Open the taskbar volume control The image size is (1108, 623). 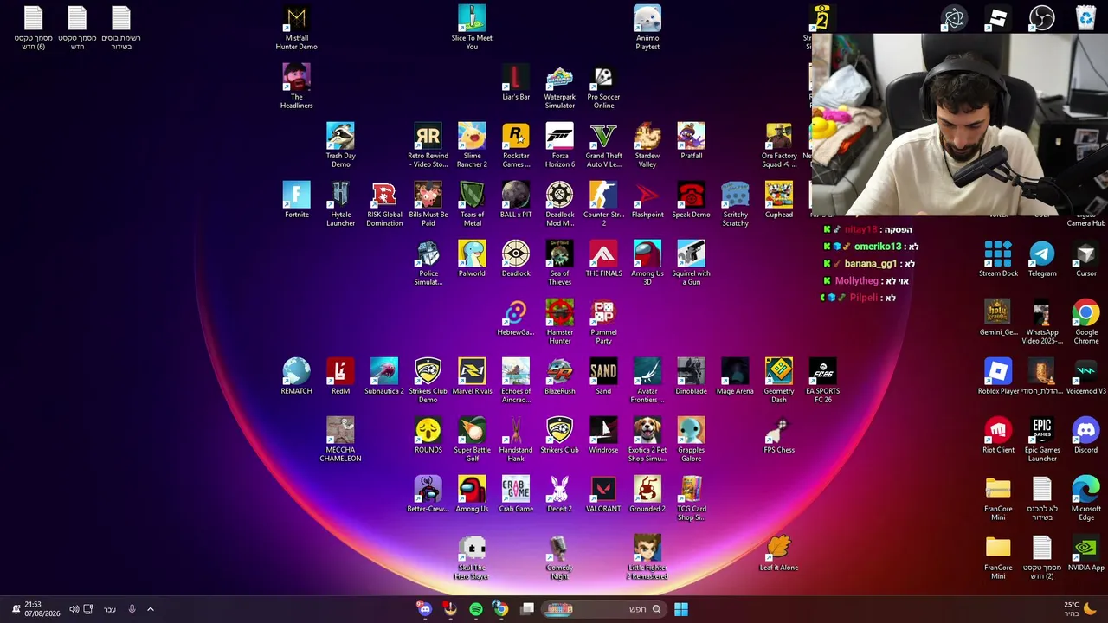coord(74,609)
